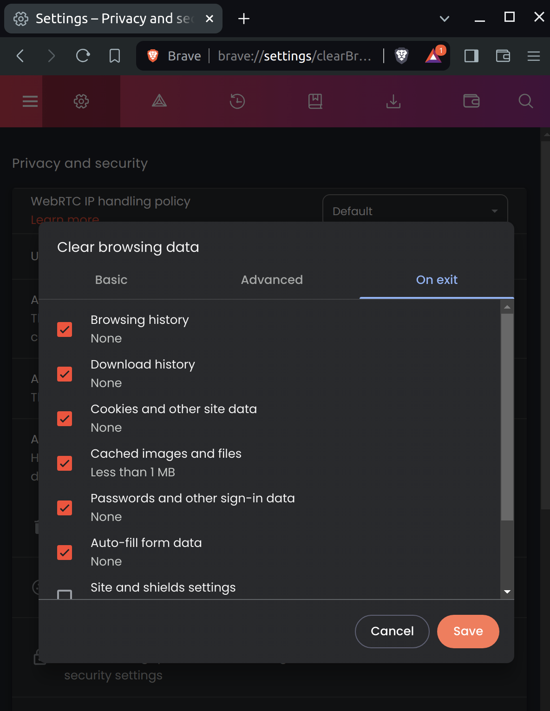Open Brave Rewards triangle icon

(433, 56)
